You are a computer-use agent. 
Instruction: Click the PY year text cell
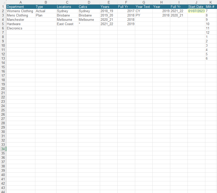[144, 15]
